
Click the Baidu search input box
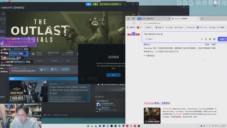tap(184, 34)
